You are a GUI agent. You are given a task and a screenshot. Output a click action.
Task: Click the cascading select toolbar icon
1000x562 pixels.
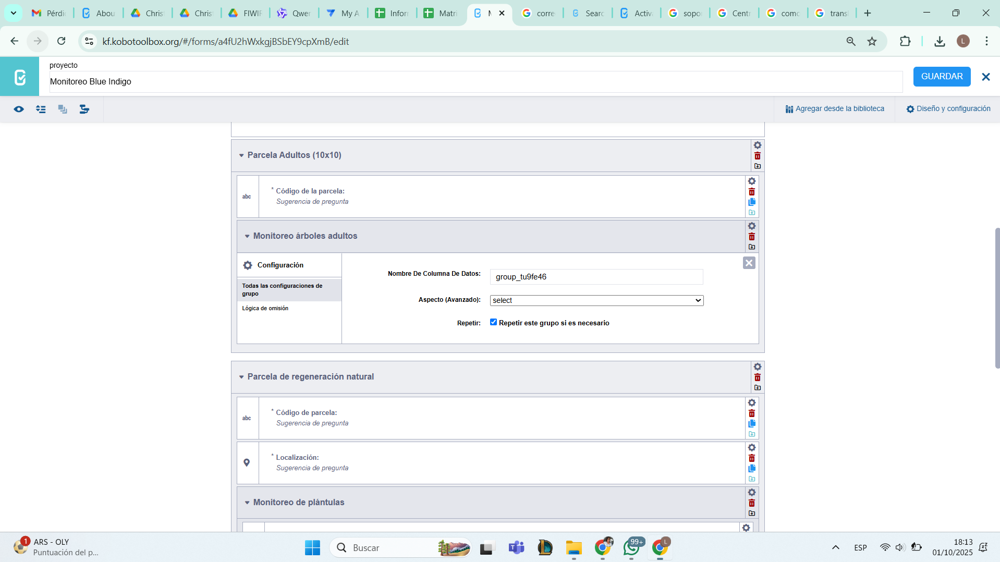pyautogui.click(x=84, y=109)
